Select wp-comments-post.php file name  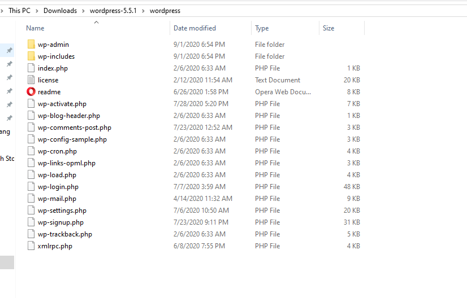pos(75,128)
